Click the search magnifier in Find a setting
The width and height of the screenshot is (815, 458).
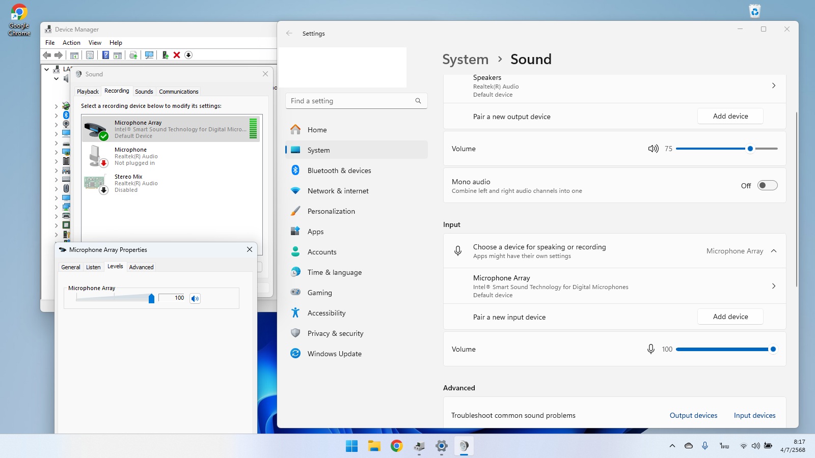click(x=418, y=101)
